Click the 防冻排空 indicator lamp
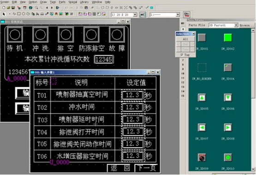 coord(91,35)
